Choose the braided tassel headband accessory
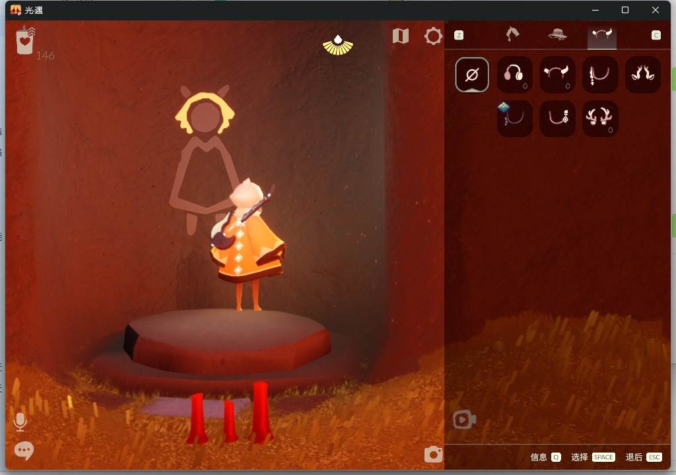 [x=599, y=75]
